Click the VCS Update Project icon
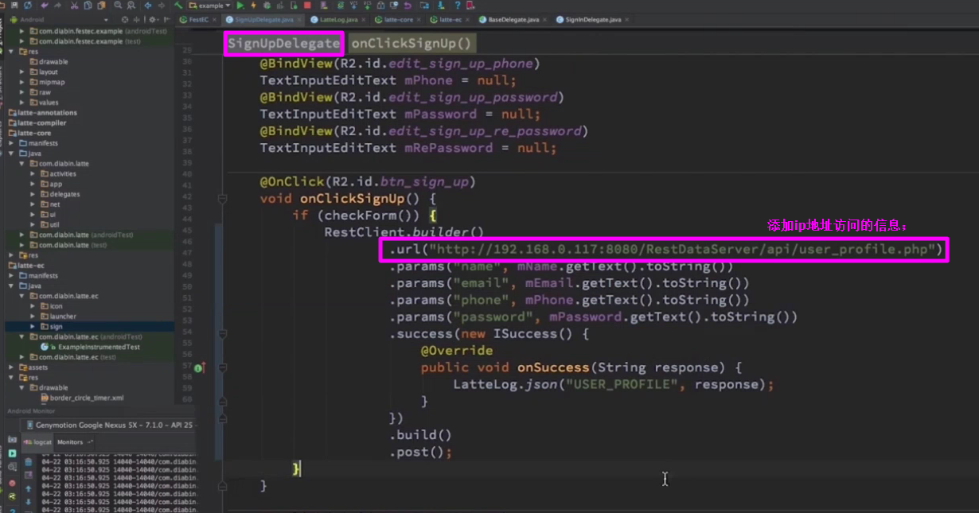This screenshot has height=513, width=979. click(x=353, y=5)
